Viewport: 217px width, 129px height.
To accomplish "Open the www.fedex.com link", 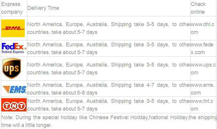I will click(x=202, y=48).
